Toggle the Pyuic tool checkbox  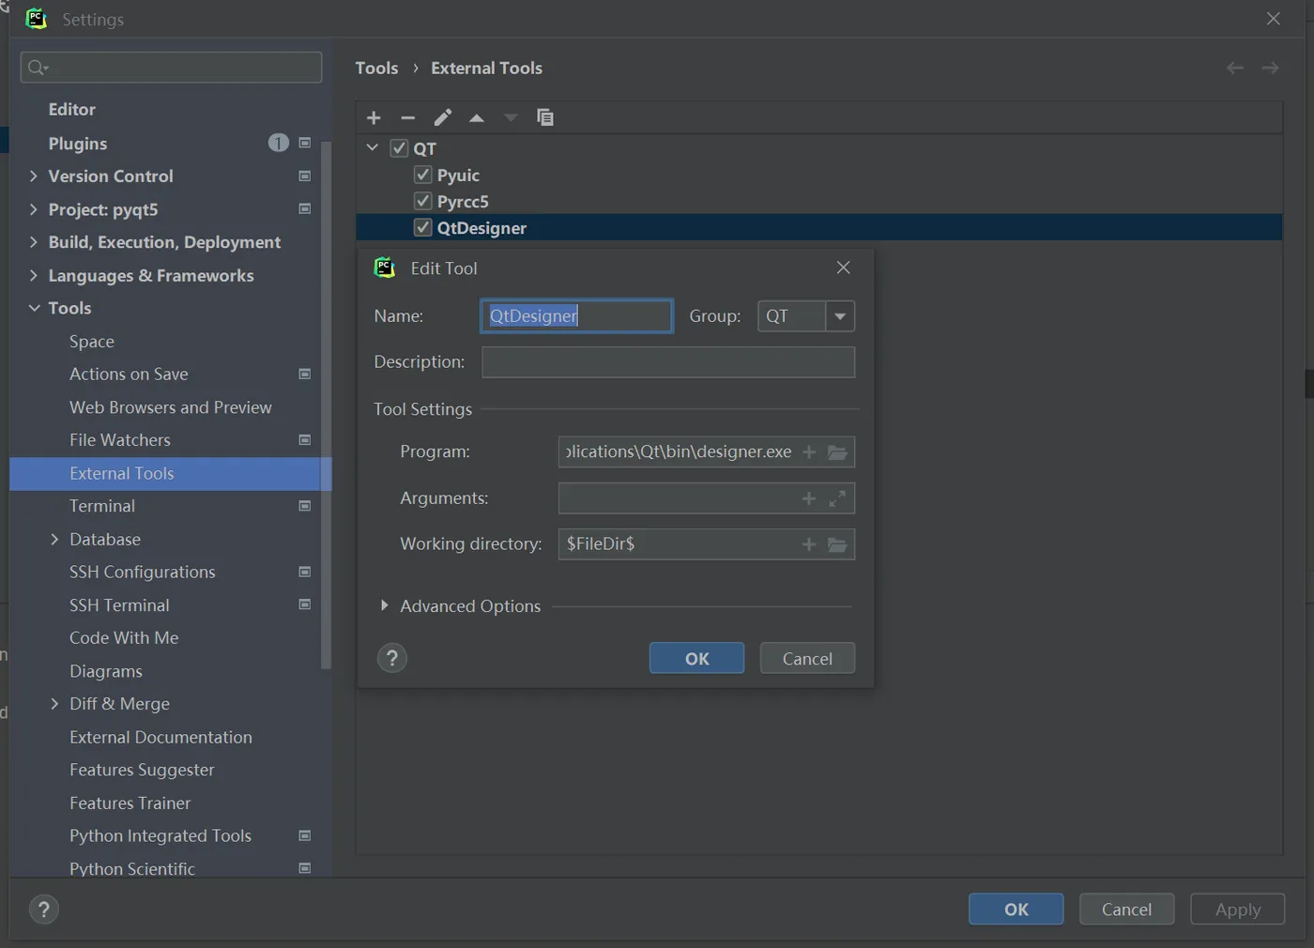(x=422, y=175)
